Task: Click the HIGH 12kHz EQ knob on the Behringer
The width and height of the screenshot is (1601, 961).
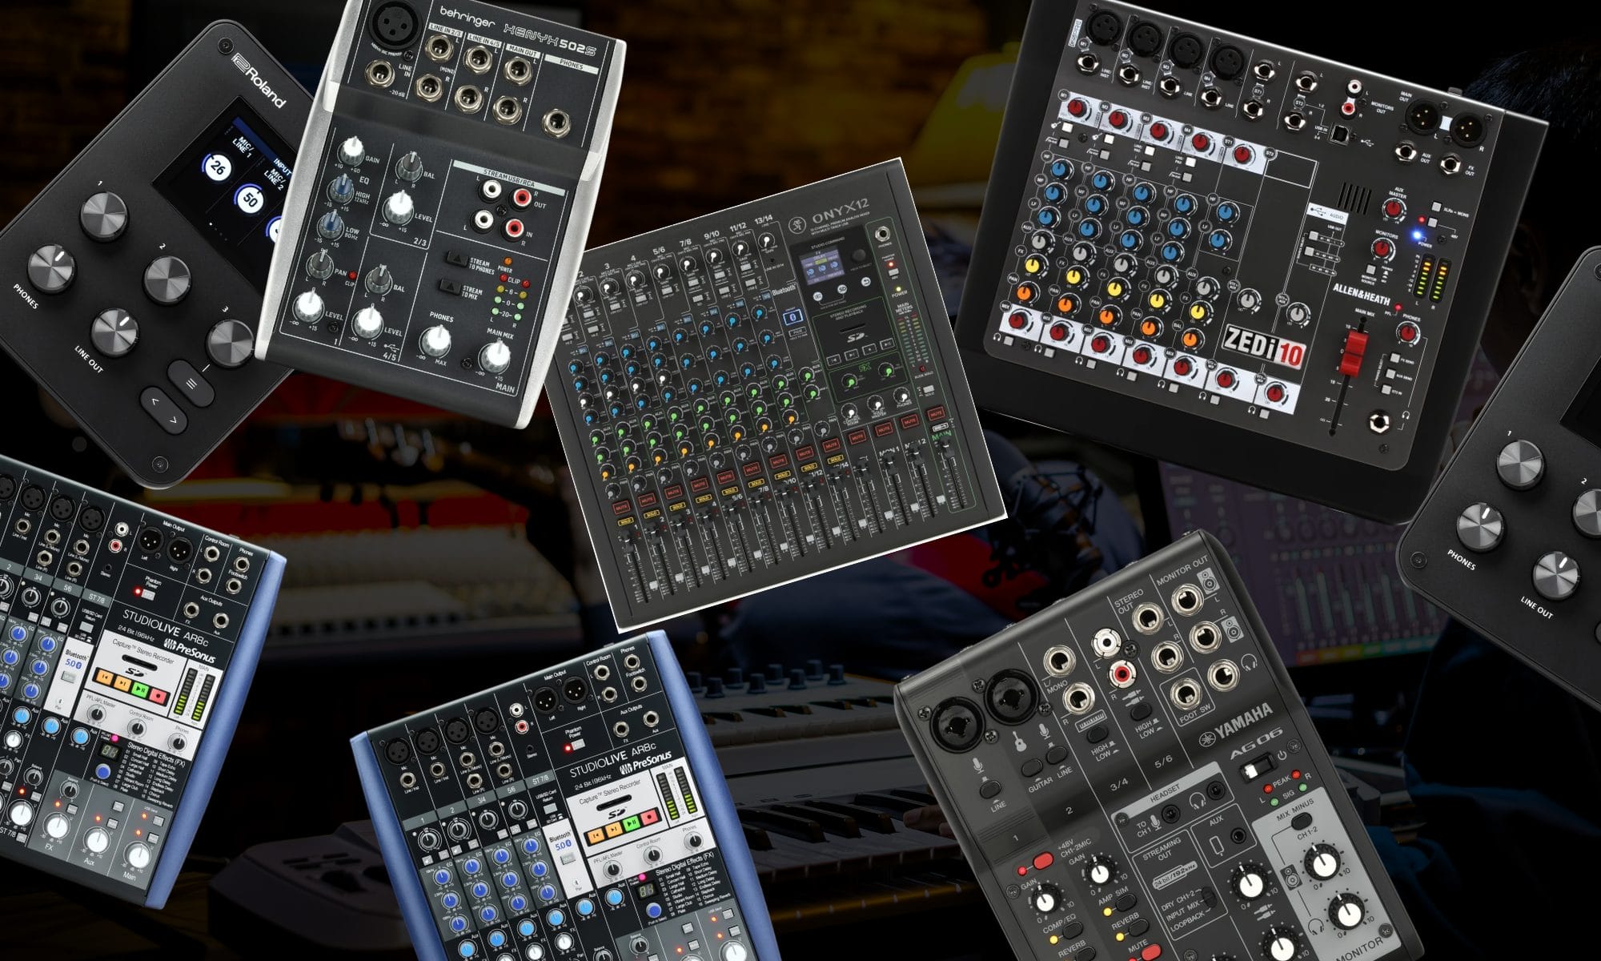Action: coord(341,190)
